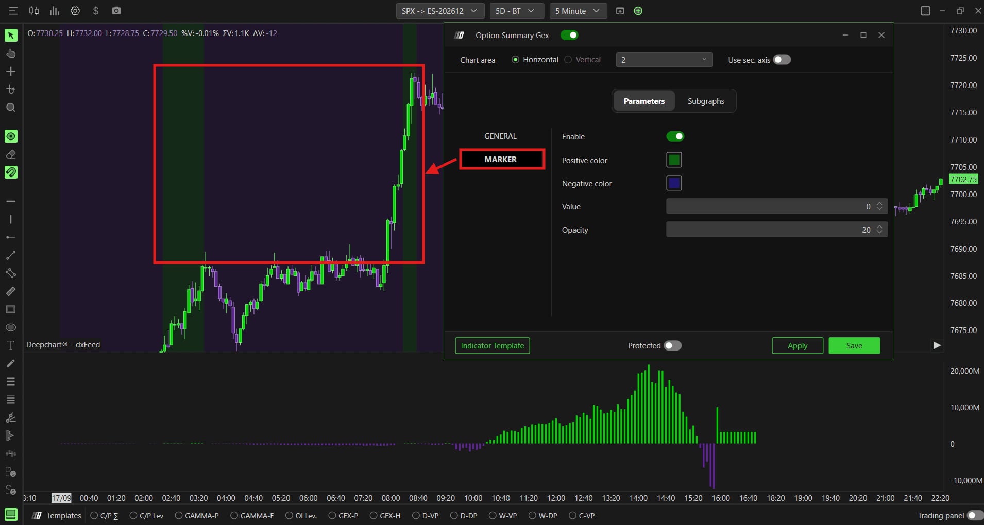Switch to the Parameters tab

pos(644,101)
